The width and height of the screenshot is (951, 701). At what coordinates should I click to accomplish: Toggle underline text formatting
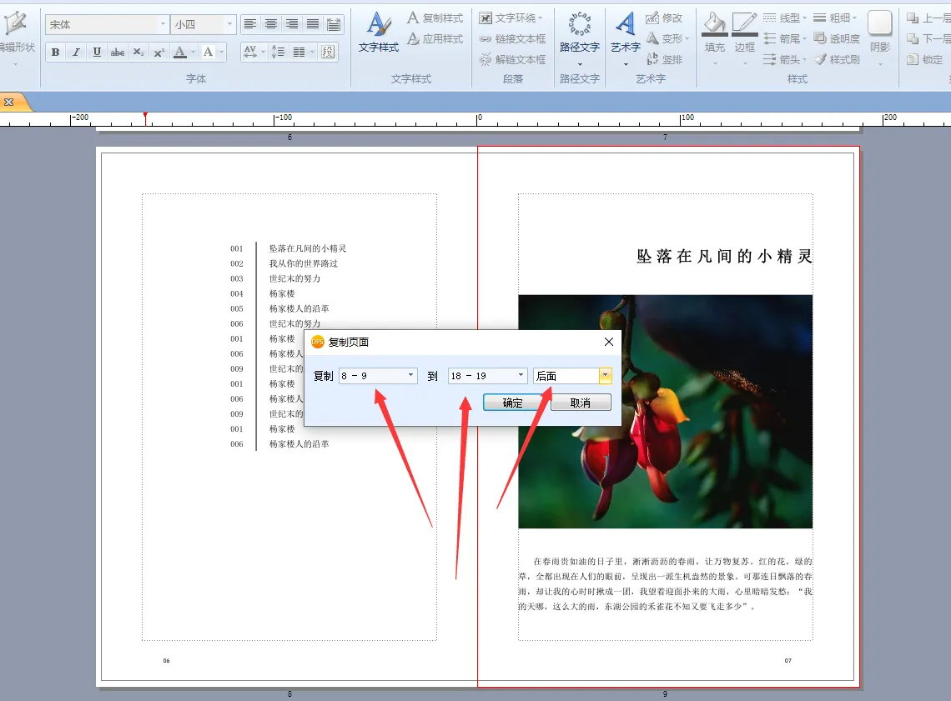[x=97, y=53]
